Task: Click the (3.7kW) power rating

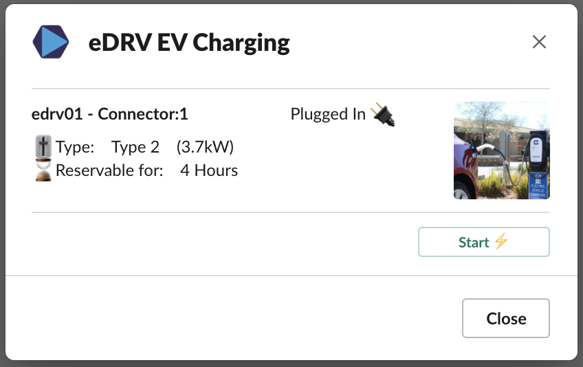Action: pyautogui.click(x=205, y=147)
